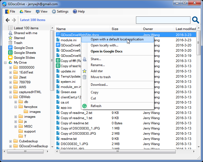
Task: Click the search magnifier icon
Action: click(195, 20)
